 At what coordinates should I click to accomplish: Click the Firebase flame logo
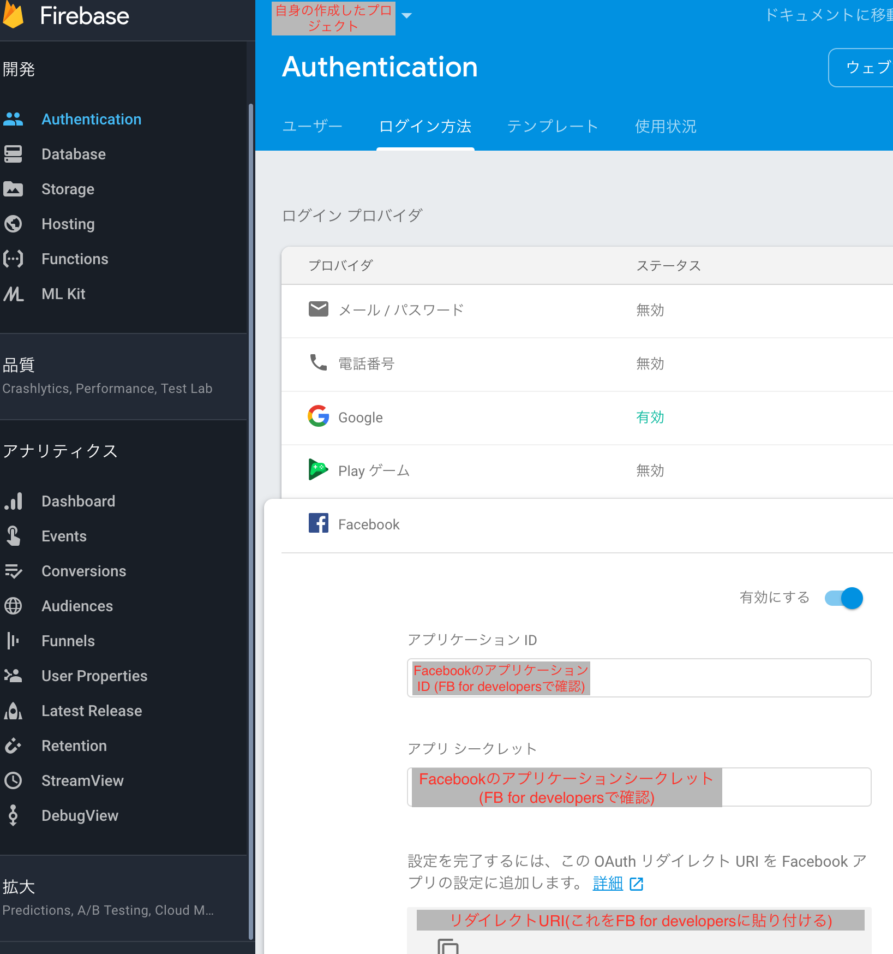(13, 15)
